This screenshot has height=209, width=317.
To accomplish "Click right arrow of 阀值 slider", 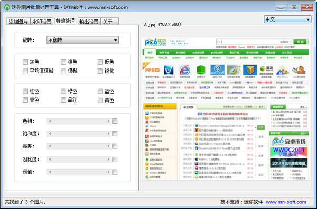I will click(x=108, y=172).
